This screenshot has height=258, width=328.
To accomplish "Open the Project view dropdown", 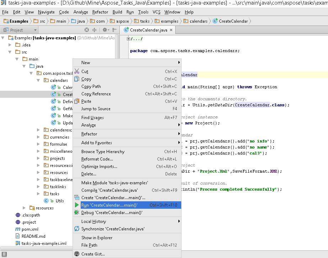I will (35, 30).
